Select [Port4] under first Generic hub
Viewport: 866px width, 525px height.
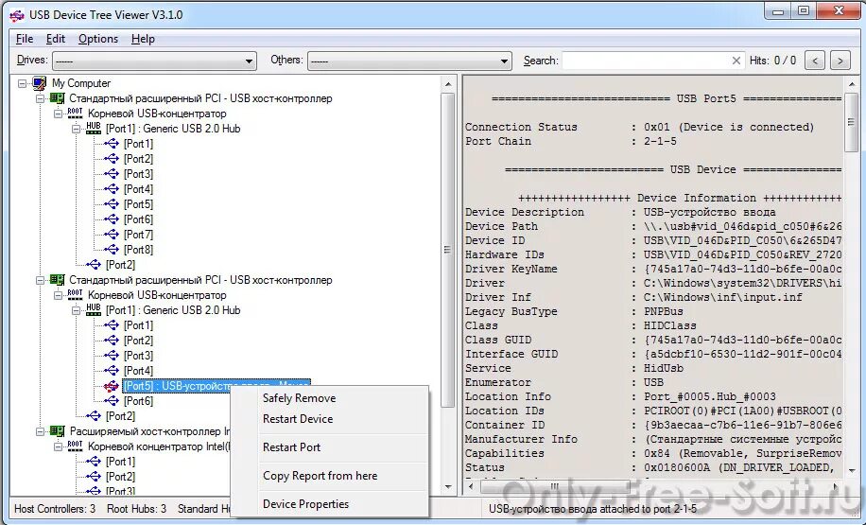pos(138,189)
